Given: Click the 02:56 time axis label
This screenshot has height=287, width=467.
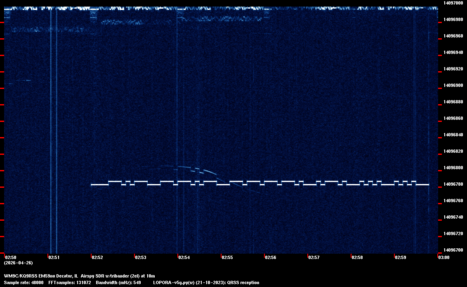Looking at the screenshot, I should tap(271, 257).
